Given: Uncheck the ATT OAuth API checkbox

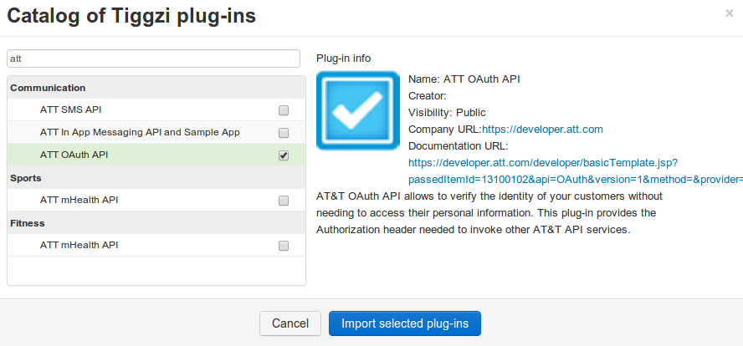Looking at the screenshot, I should [x=284, y=155].
